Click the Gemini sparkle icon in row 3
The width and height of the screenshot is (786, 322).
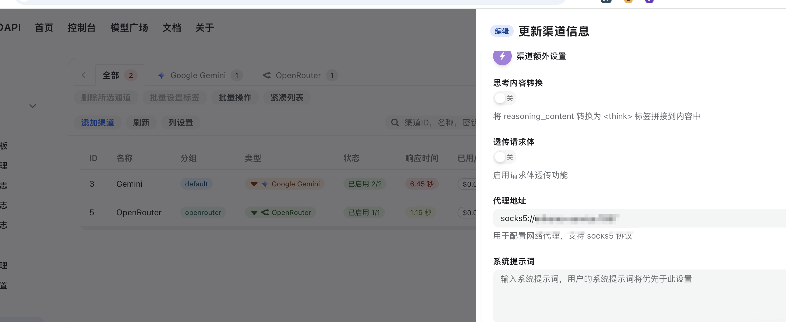coord(265,184)
